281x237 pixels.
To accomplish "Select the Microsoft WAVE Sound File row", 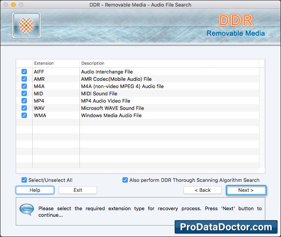I will pyautogui.click(x=112, y=108).
